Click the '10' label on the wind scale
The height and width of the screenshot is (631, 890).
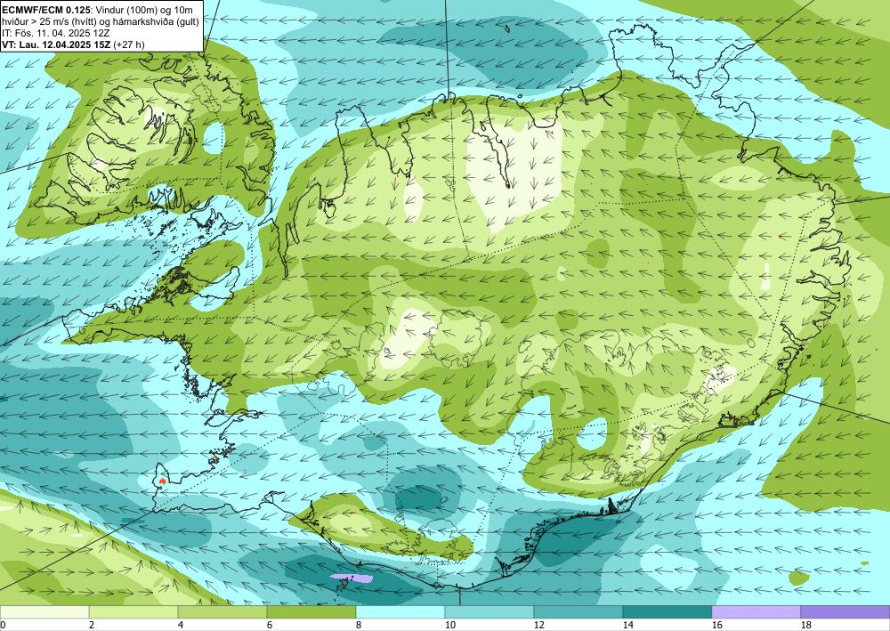tap(450, 625)
